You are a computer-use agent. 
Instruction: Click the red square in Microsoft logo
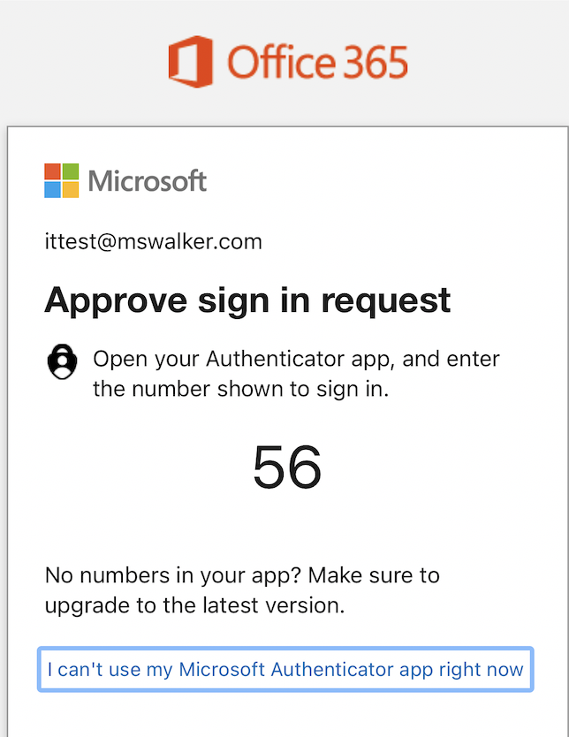(52, 171)
